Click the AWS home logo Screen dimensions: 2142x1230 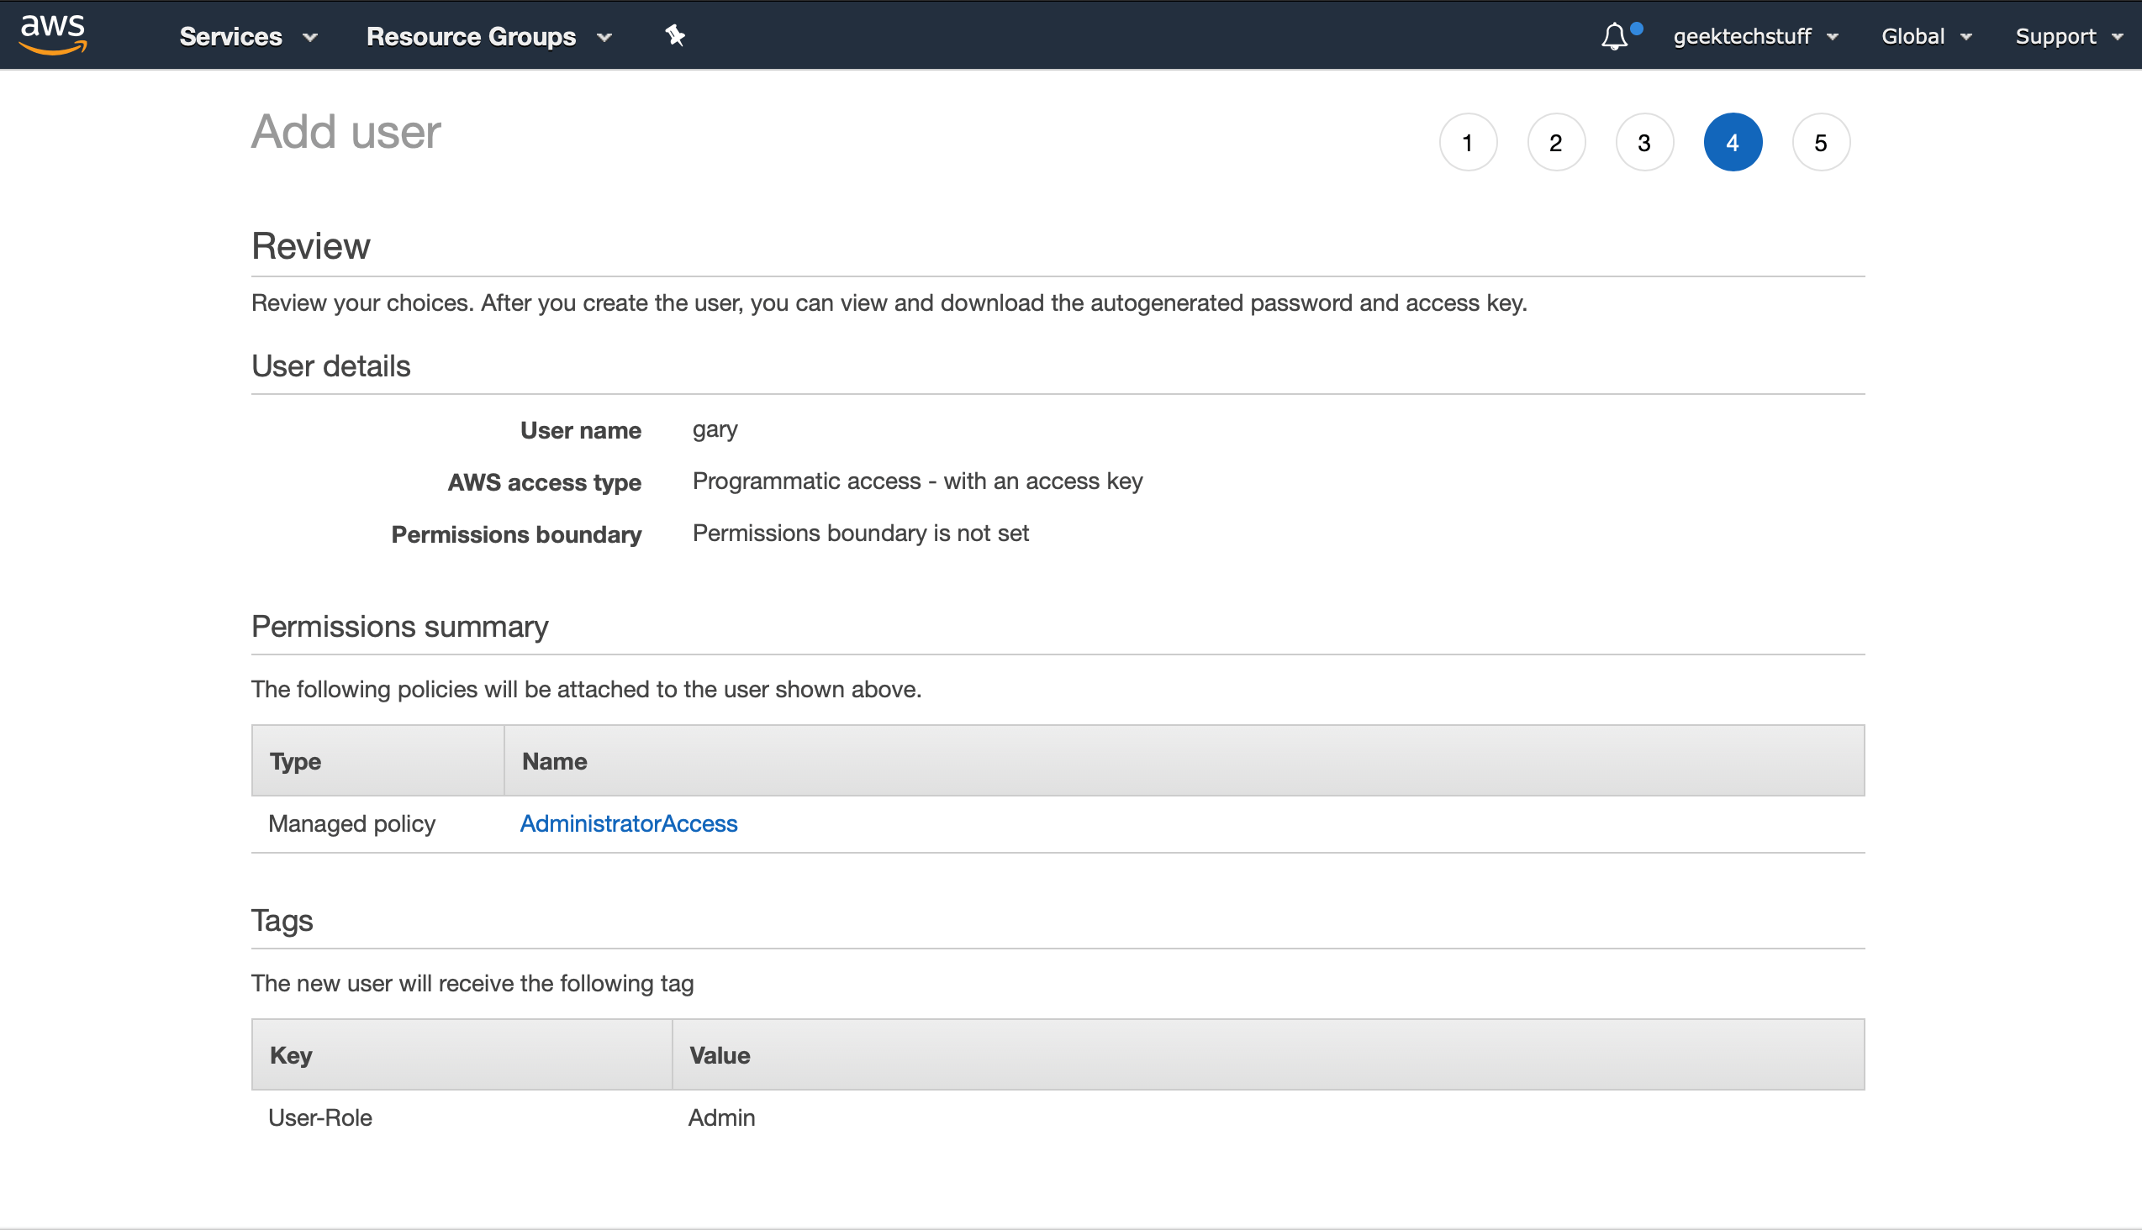(x=52, y=34)
